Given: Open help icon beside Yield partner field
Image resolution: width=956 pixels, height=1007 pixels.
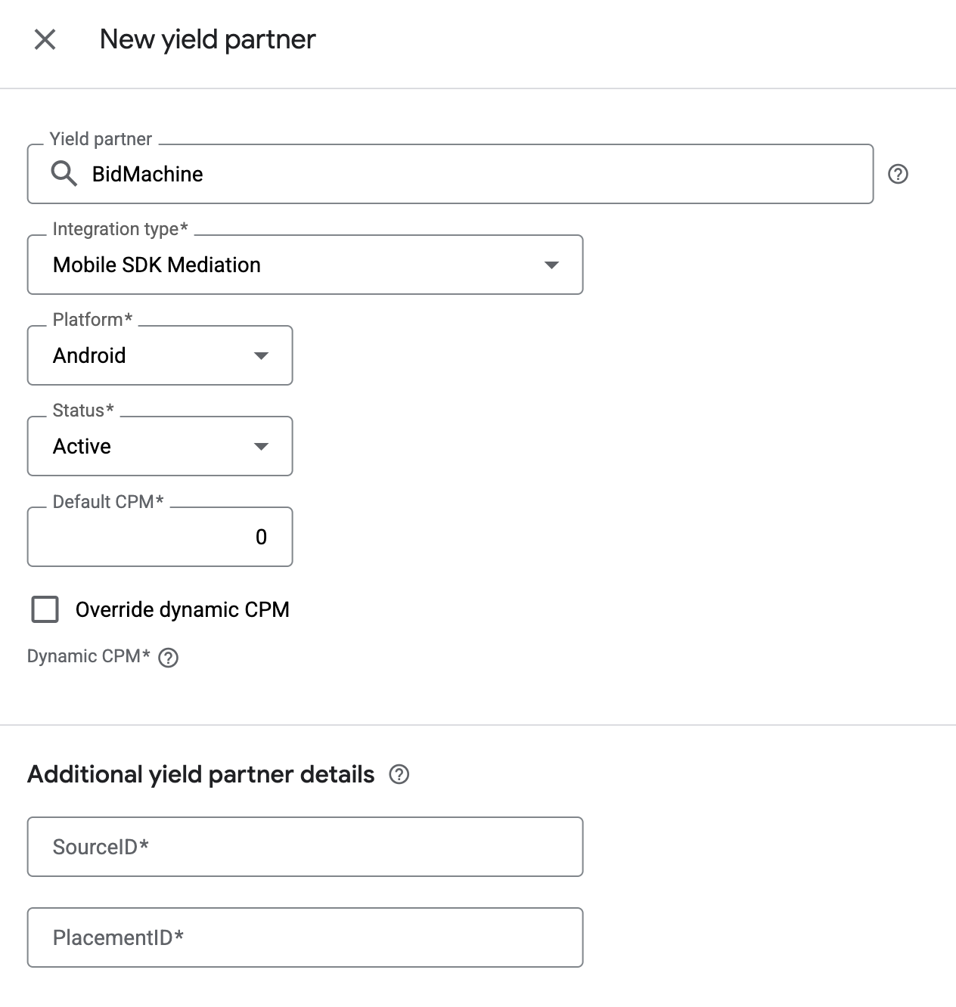Looking at the screenshot, I should [898, 174].
